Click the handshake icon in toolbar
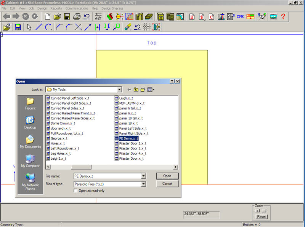This screenshot has height=227, width=305. 262,17
